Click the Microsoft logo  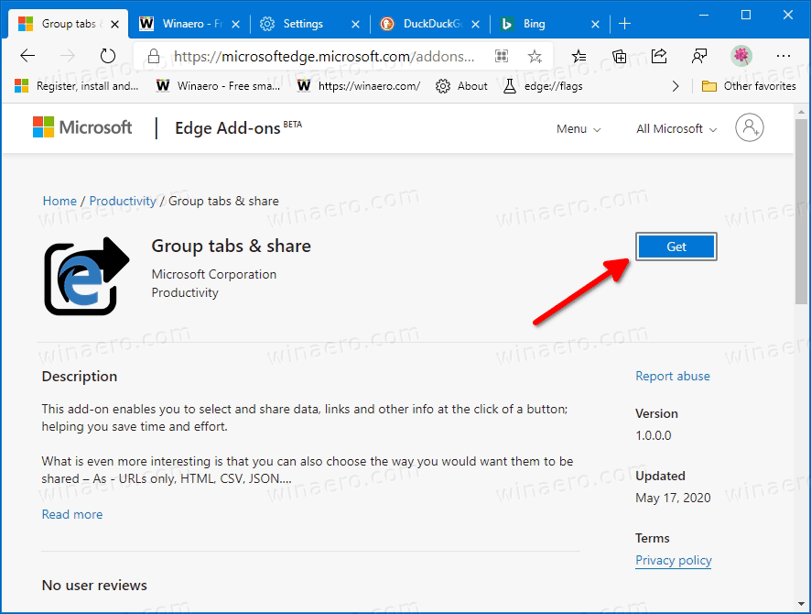point(82,126)
